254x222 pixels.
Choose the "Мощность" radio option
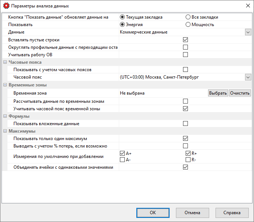click(x=188, y=25)
